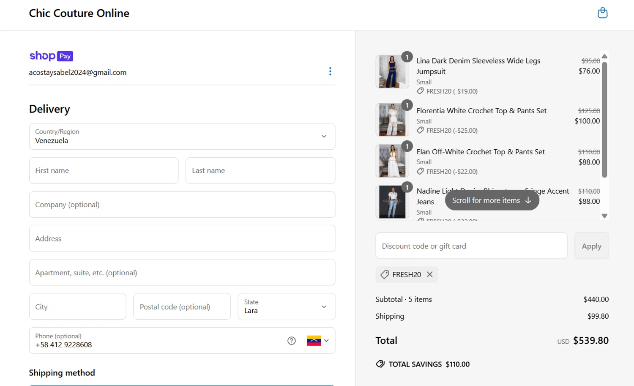Click the Delivery heading
The height and width of the screenshot is (386, 634).
point(49,109)
